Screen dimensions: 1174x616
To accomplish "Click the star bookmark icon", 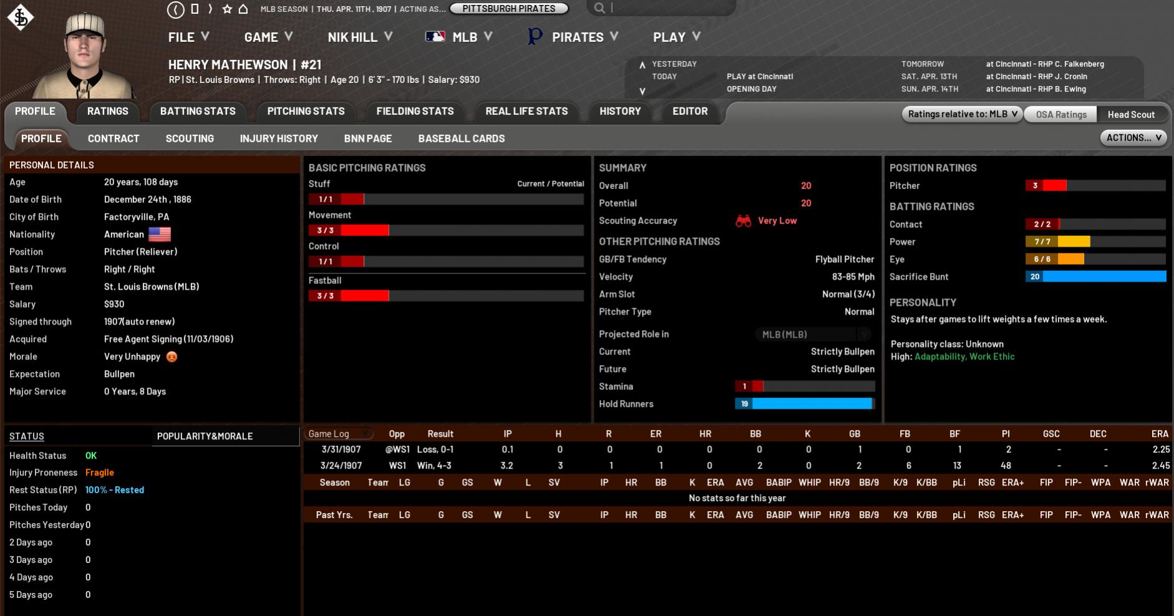I will (x=227, y=9).
